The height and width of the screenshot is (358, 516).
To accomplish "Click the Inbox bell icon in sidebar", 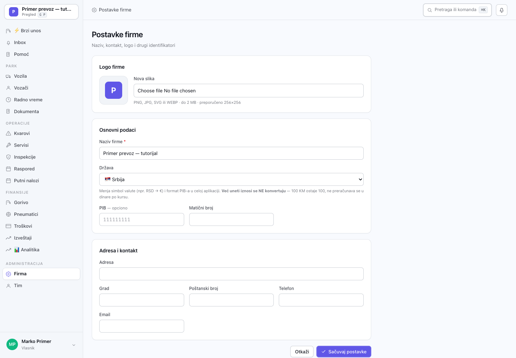I will (8, 43).
